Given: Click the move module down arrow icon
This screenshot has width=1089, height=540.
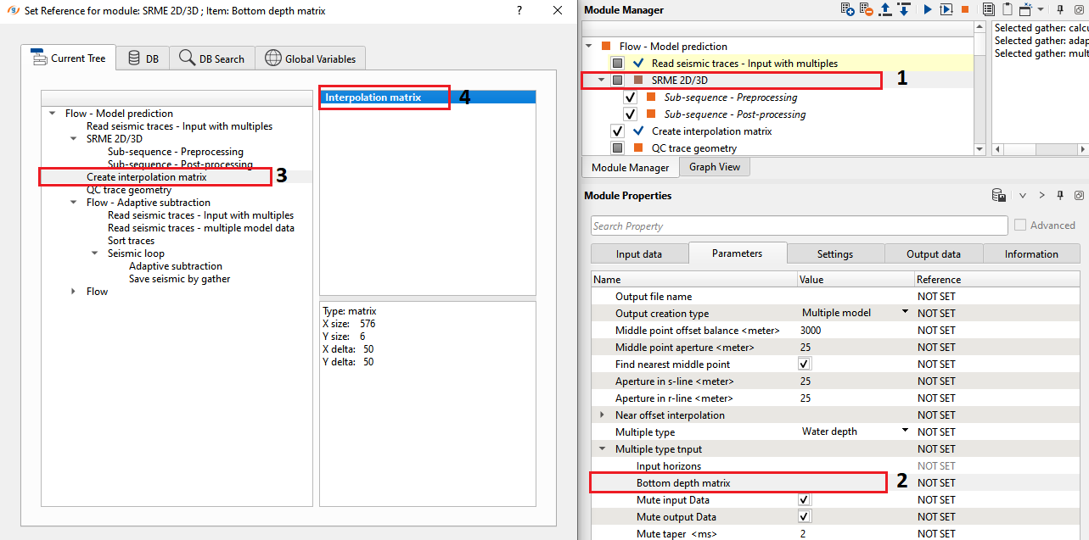Looking at the screenshot, I should [x=904, y=9].
